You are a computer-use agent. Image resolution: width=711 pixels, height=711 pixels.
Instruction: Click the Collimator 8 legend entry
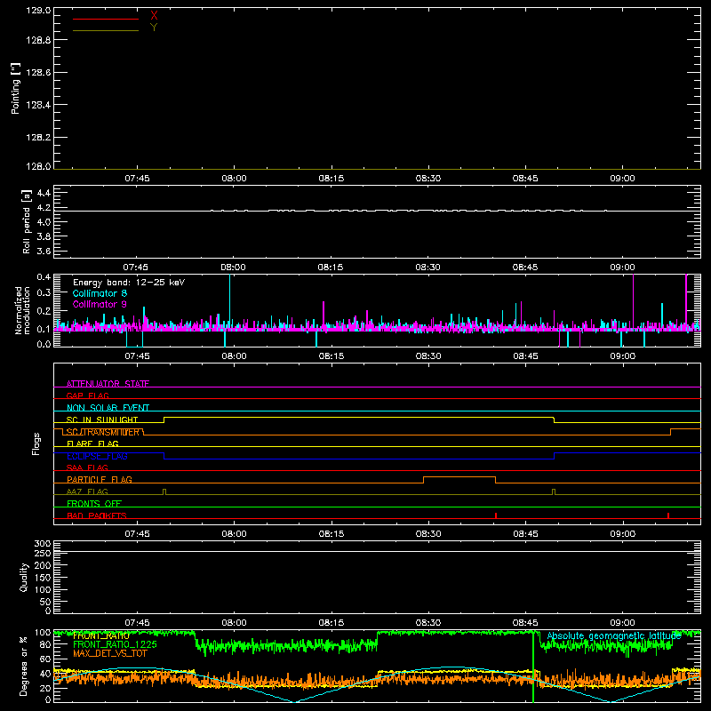pyautogui.click(x=100, y=293)
